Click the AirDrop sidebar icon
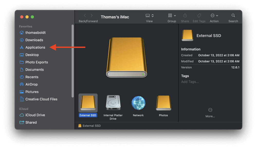This screenshot has width=257, height=149. 22,84
